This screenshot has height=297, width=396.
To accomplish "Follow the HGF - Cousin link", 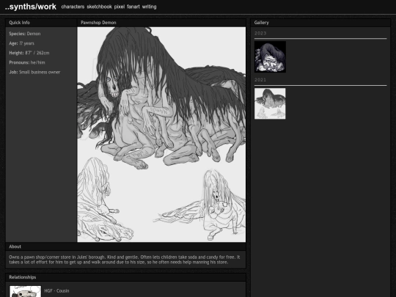I will click(x=56, y=291).
